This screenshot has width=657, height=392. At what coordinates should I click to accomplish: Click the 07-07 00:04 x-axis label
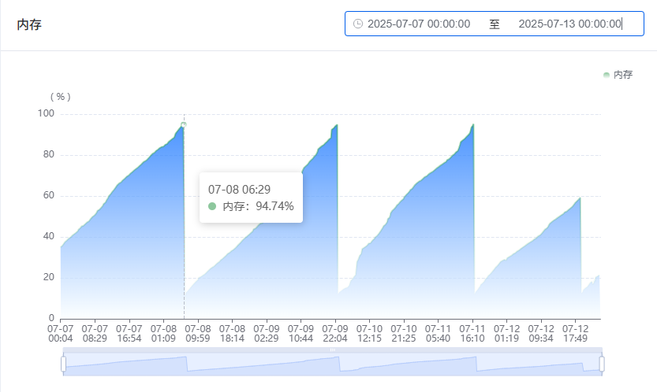61,333
